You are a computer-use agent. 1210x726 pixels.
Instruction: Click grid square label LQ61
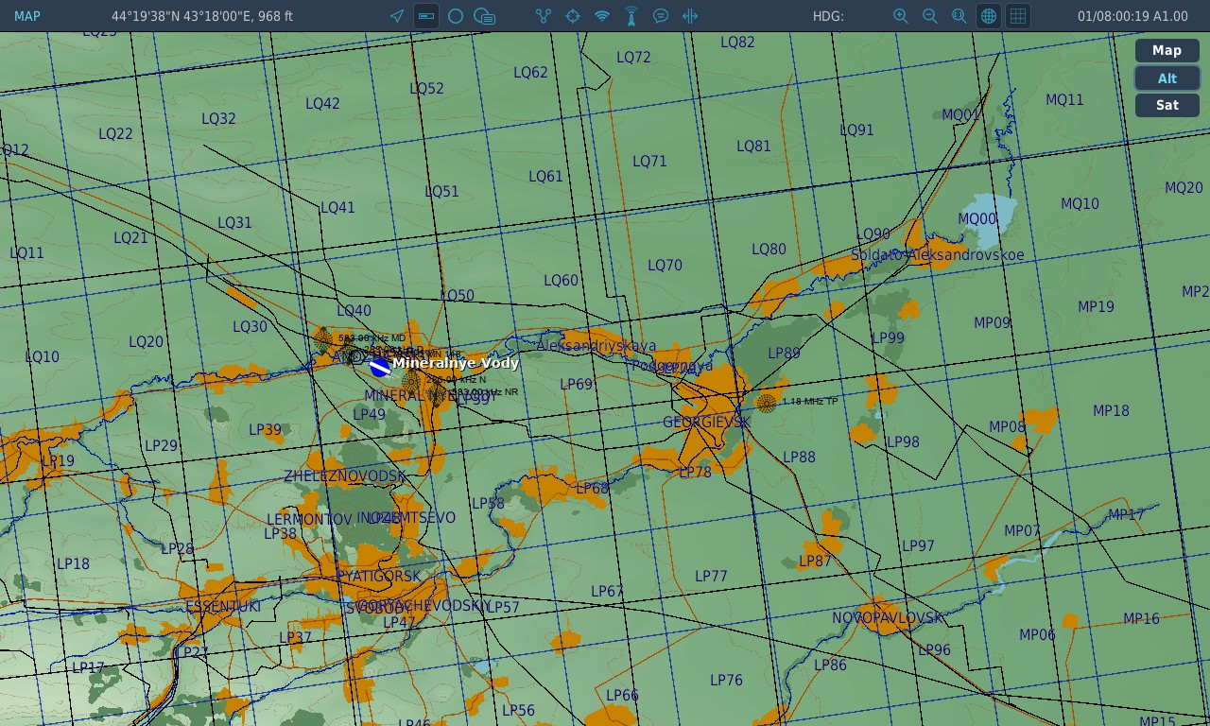(x=545, y=177)
